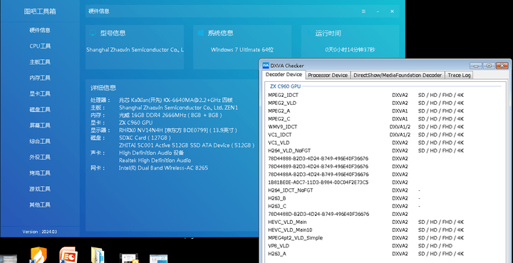
Task: Open the screenshot image icon on desktop
Action: tap(159, 259)
